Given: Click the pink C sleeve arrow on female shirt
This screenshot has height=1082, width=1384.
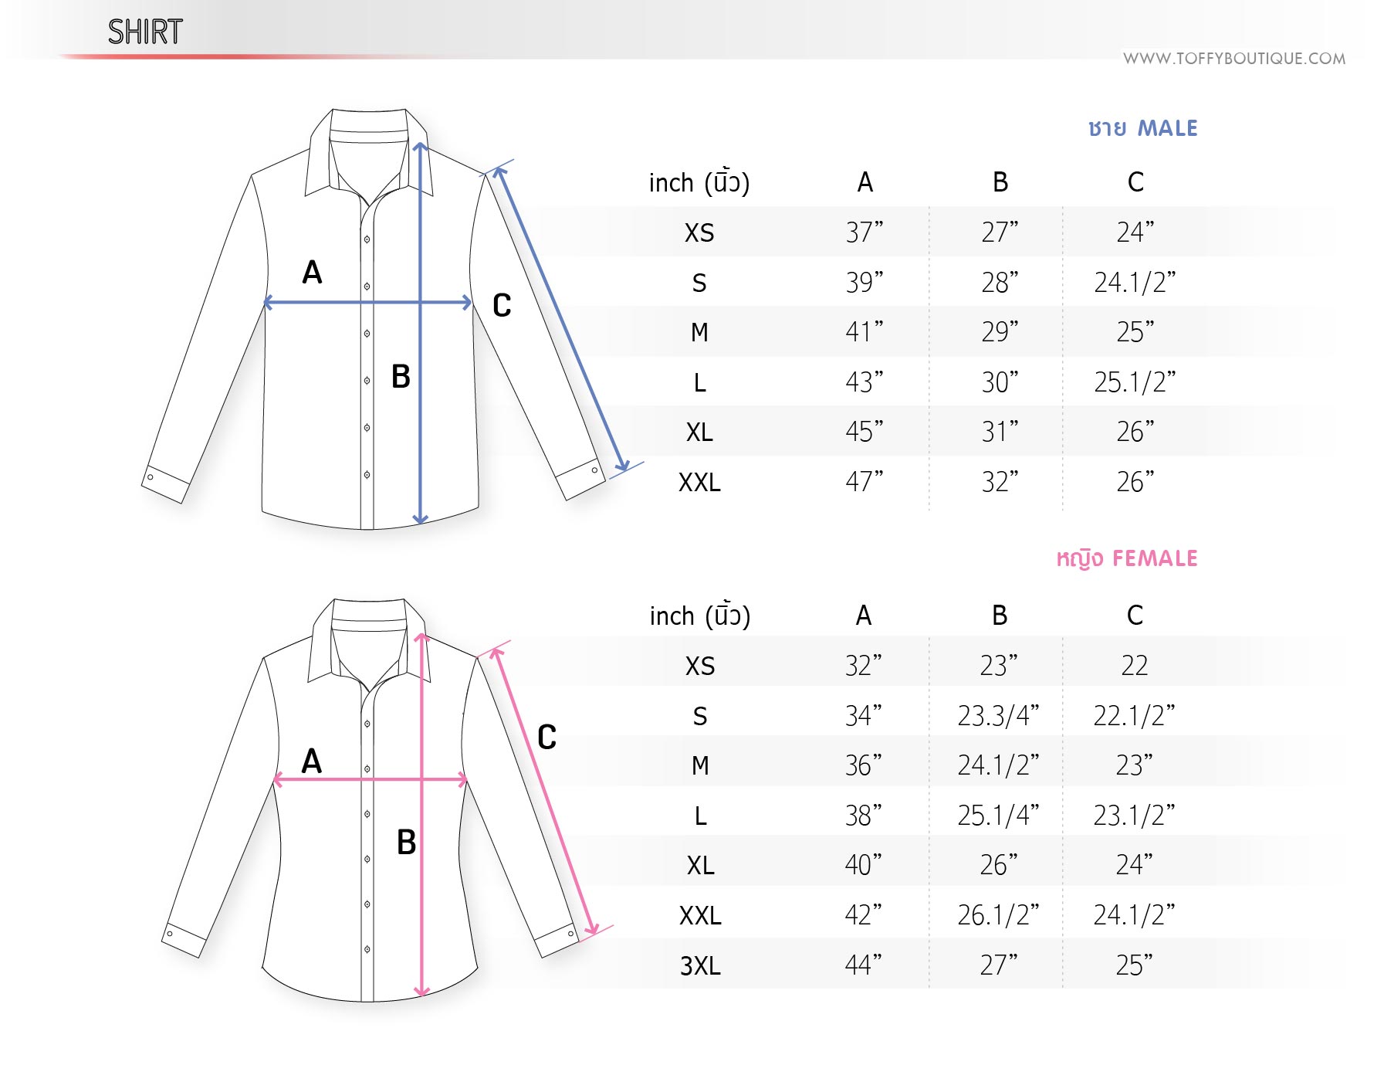Looking at the screenshot, I should [x=544, y=792].
